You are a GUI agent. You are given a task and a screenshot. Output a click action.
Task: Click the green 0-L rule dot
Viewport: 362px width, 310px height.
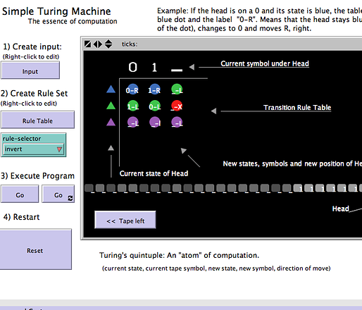click(x=155, y=106)
